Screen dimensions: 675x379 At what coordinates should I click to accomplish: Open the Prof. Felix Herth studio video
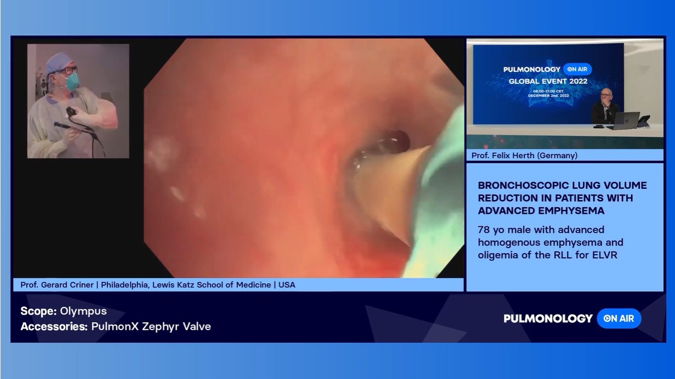565,93
